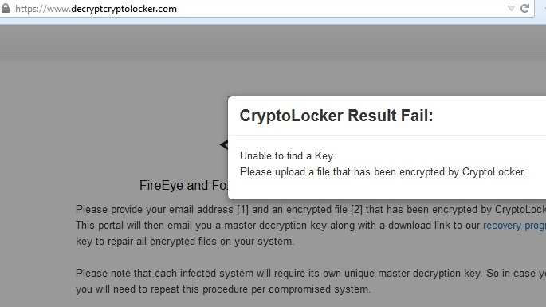The image size is (546, 307).
Task: Click the CryptoLocker Result Fail heading
Action: click(336, 116)
